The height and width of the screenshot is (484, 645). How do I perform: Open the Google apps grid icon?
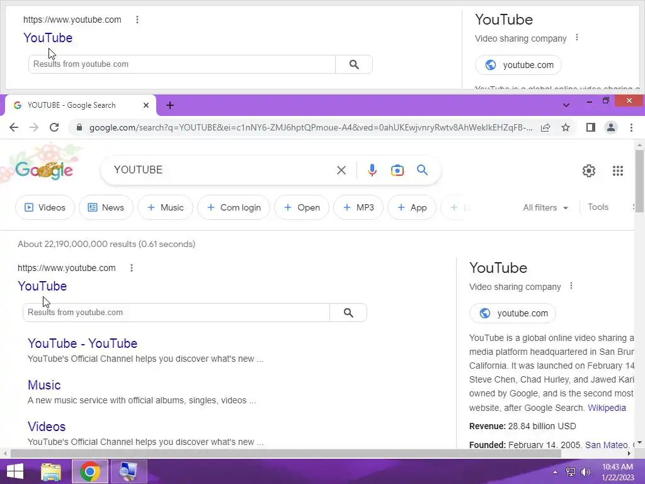click(618, 170)
